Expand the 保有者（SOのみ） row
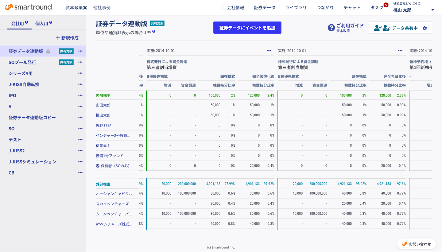 click(98, 166)
